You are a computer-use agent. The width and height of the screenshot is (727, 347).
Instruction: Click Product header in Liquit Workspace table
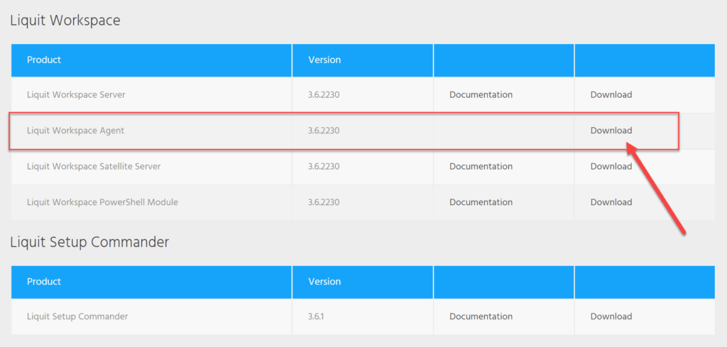pos(44,60)
